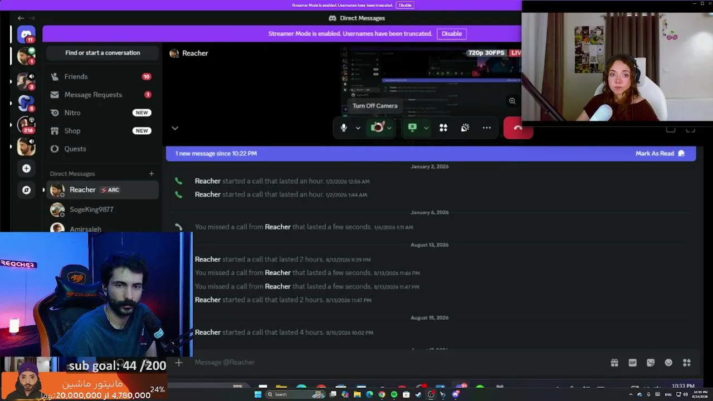This screenshot has height=401, width=713.
Task: Open the server with the 5 badge
Action: point(26,103)
